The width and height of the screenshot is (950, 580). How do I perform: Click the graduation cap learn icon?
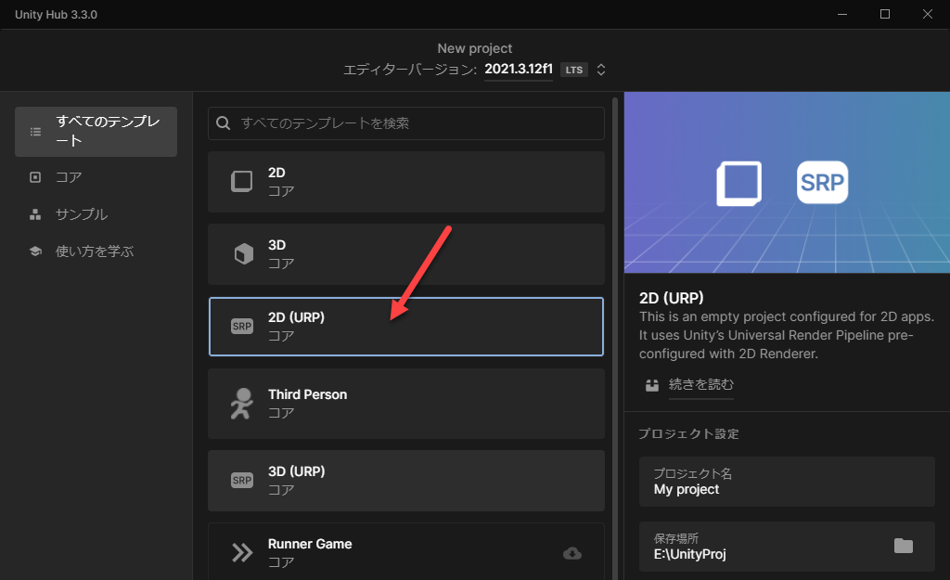35,251
